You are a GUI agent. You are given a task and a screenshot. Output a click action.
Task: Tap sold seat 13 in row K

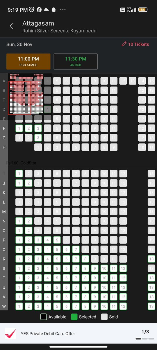(x=151, y=192)
